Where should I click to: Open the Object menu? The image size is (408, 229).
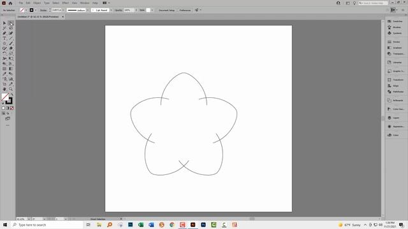[x=37, y=3]
